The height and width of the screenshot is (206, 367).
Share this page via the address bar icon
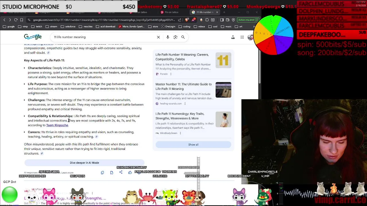[x=179, y=20]
